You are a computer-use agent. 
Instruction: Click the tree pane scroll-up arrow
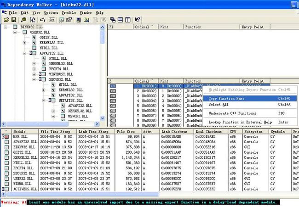click(x=103, y=27)
